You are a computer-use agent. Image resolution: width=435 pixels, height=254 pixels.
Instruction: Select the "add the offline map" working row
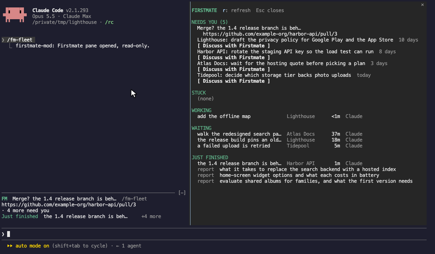click(x=280, y=116)
